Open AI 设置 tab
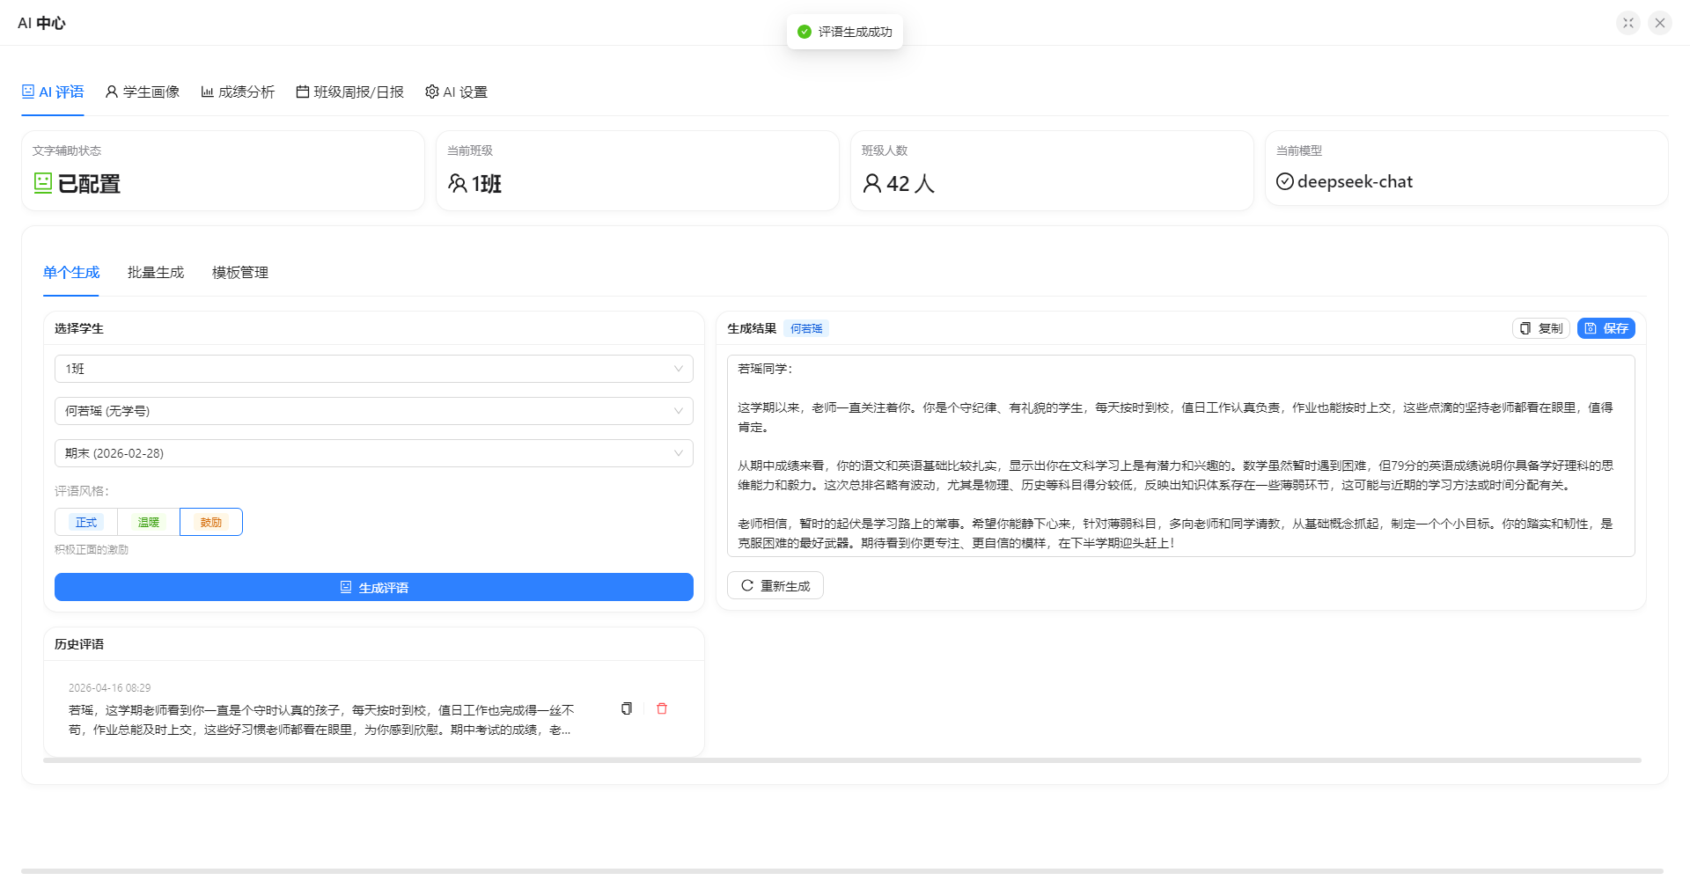Viewport: 1690px width, 895px height. [x=456, y=92]
